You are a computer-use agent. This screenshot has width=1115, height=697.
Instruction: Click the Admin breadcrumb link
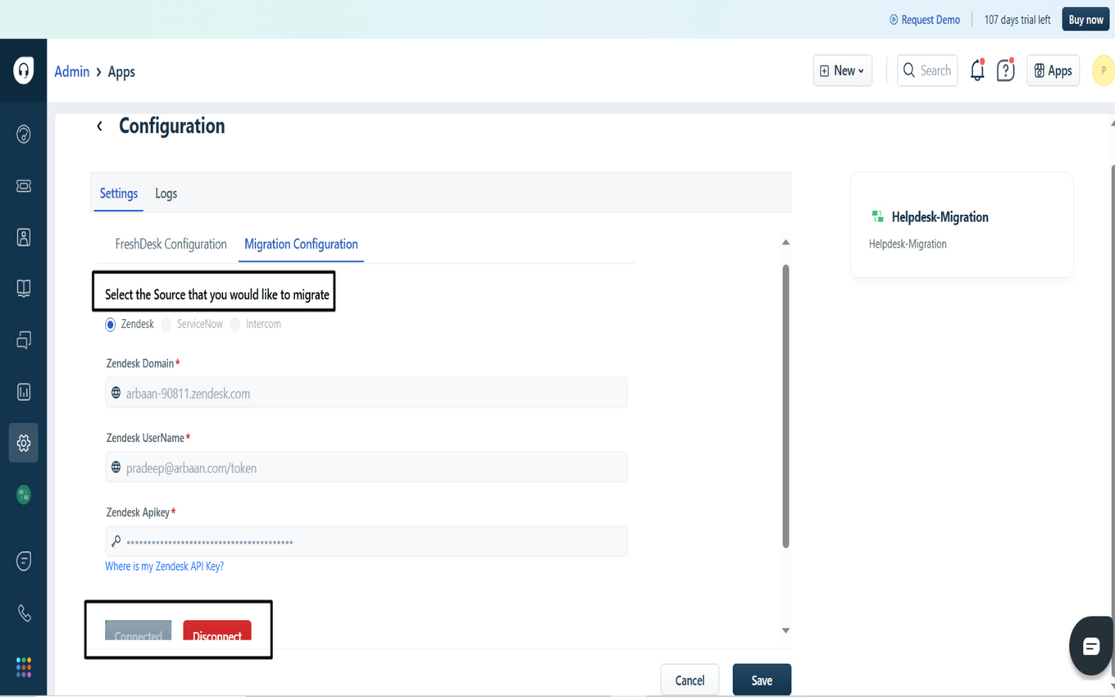click(x=72, y=71)
